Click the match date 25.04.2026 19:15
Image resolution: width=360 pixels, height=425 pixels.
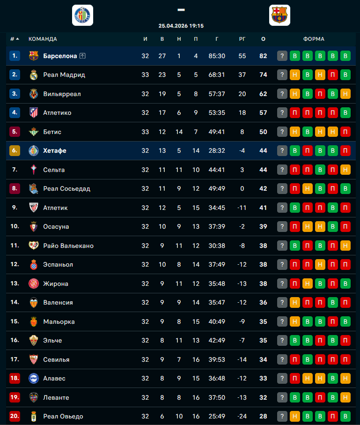[x=181, y=26]
